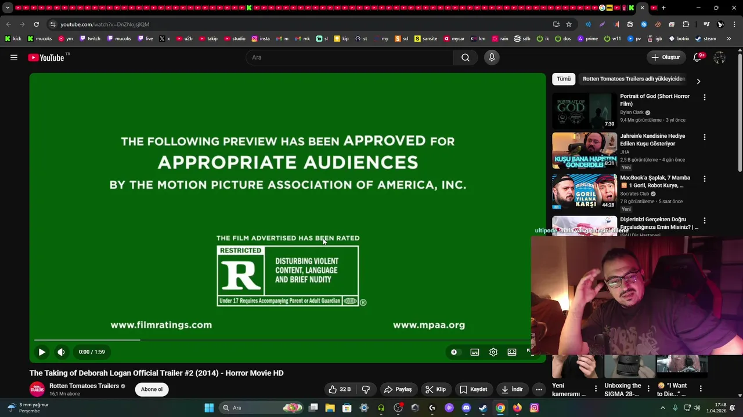Share the video via Paylaş
743x417 pixels.
point(398,389)
